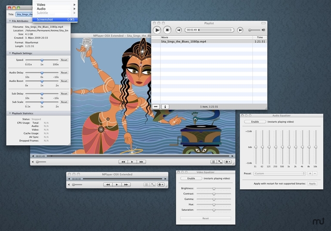This screenshot has width=331, height=231.
Task: Click the Movie column header
Action: click(206, 37)
